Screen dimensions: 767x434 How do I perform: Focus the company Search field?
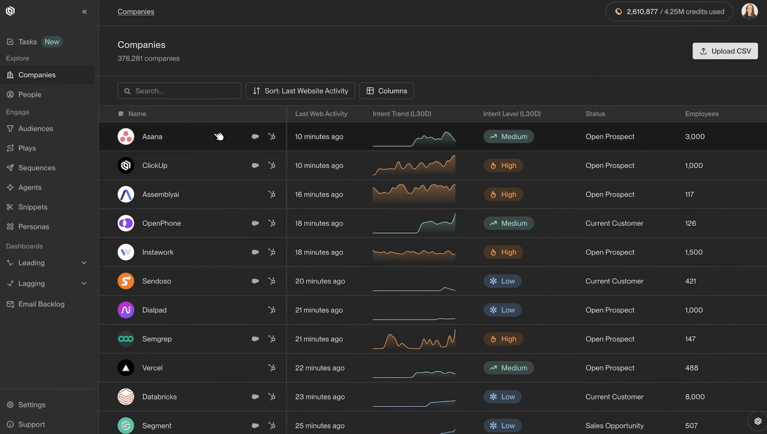pyautogui.click(x=180, y=91)
